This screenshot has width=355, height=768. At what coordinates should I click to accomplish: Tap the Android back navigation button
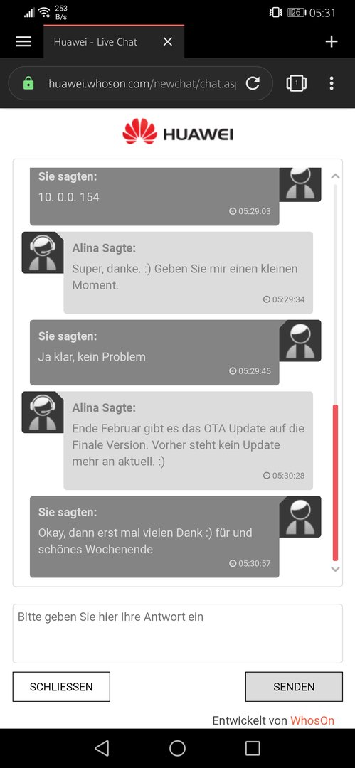point(102,748)
